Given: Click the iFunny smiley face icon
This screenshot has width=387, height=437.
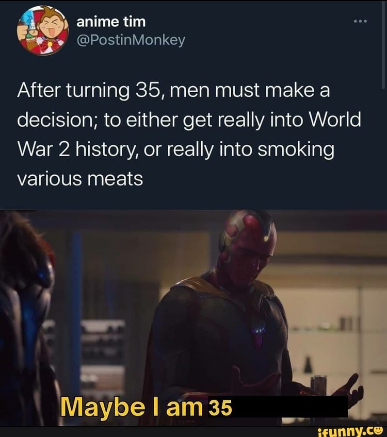Looking at the screenshot, I should 379,431.
